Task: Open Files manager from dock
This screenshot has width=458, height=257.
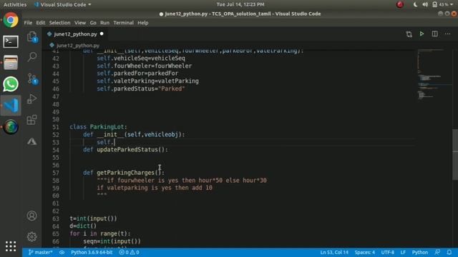Action: (x=11, y=63)
